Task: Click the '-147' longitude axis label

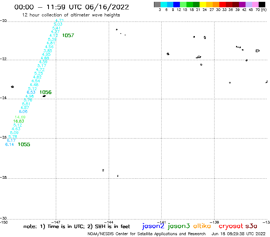Action: 56,222
